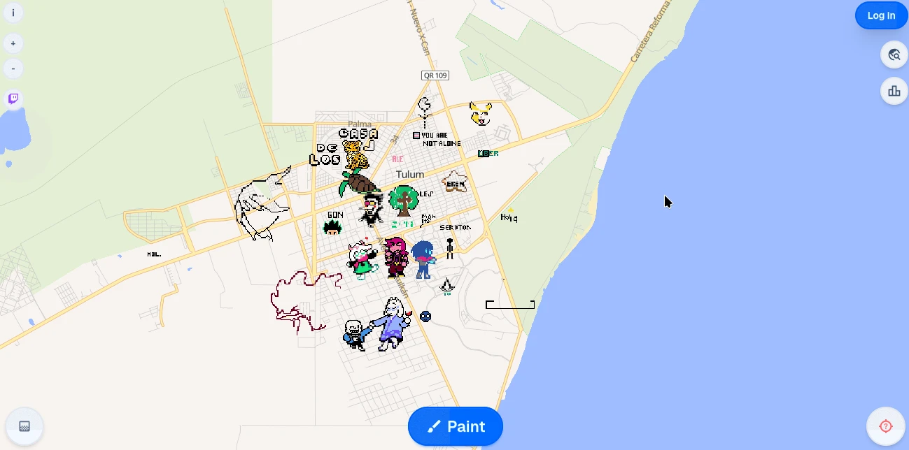909x450 pixels.
Task: Click the CASA pixel lettering
Action: [x=358, y=134]
